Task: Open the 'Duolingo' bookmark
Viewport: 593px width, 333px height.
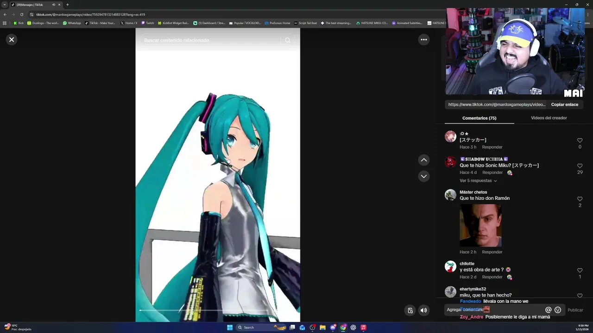Action: coord(43,23)
